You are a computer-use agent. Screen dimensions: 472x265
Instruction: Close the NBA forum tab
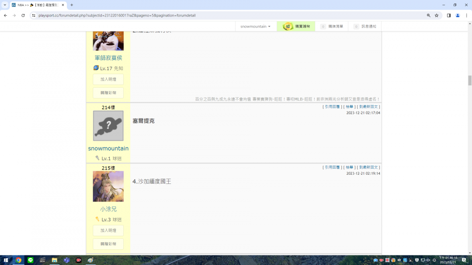pos(62,5)
